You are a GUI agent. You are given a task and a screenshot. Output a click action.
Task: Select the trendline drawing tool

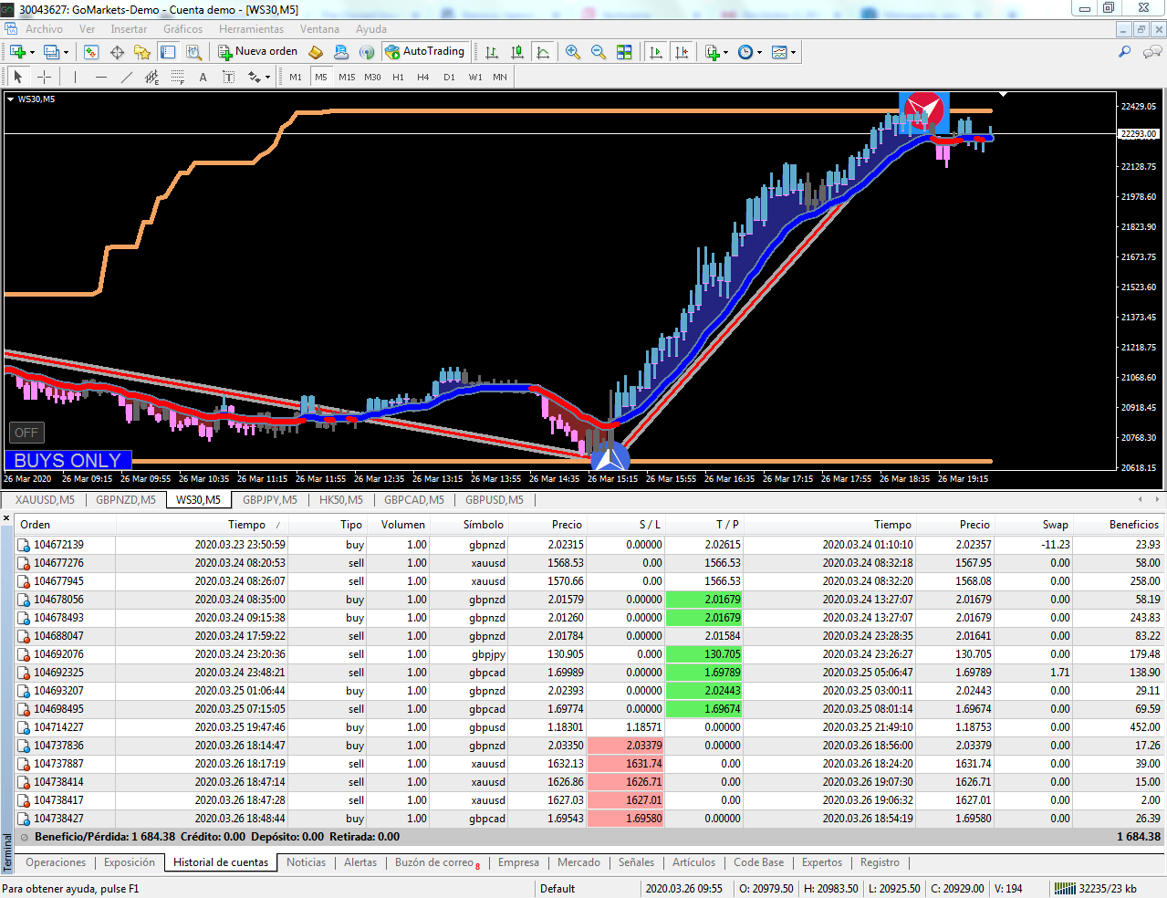[126, 77]
